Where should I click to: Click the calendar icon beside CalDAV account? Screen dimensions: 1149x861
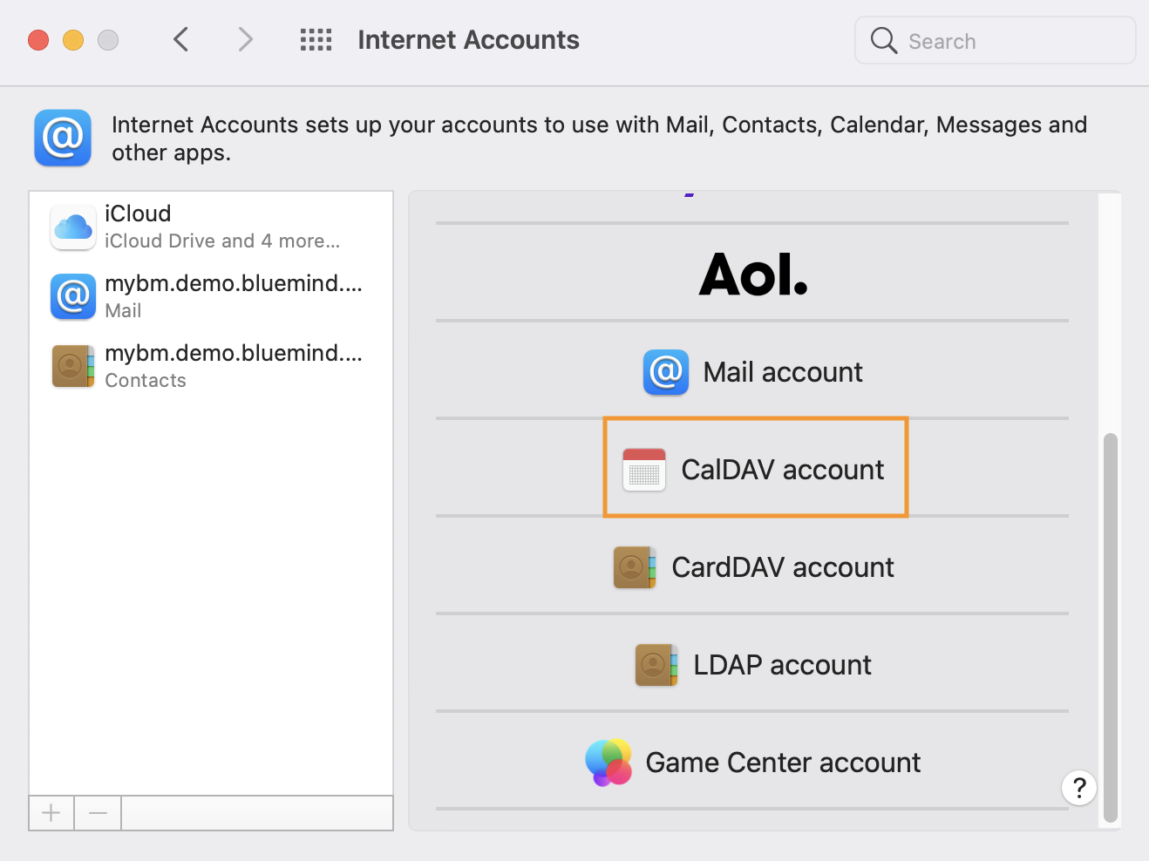pyautogui.click(x=644, y=470)
